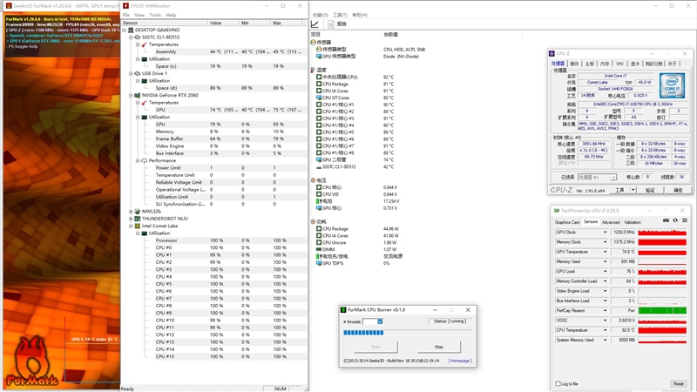Open the PerfCap Reason sensor dropdown
This screenshot has height=392, width=697.
[x=605, y=311]
